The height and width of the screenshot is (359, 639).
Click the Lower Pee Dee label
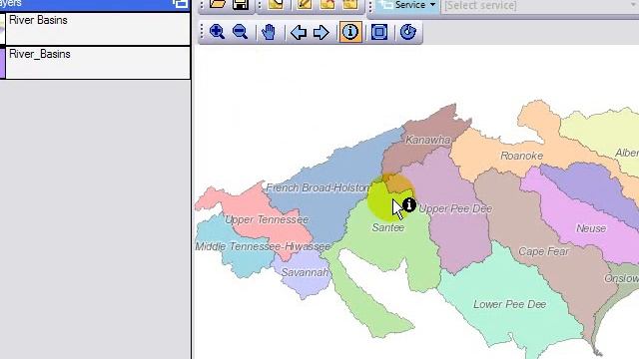pyautogui.click(x=509, y=304)
